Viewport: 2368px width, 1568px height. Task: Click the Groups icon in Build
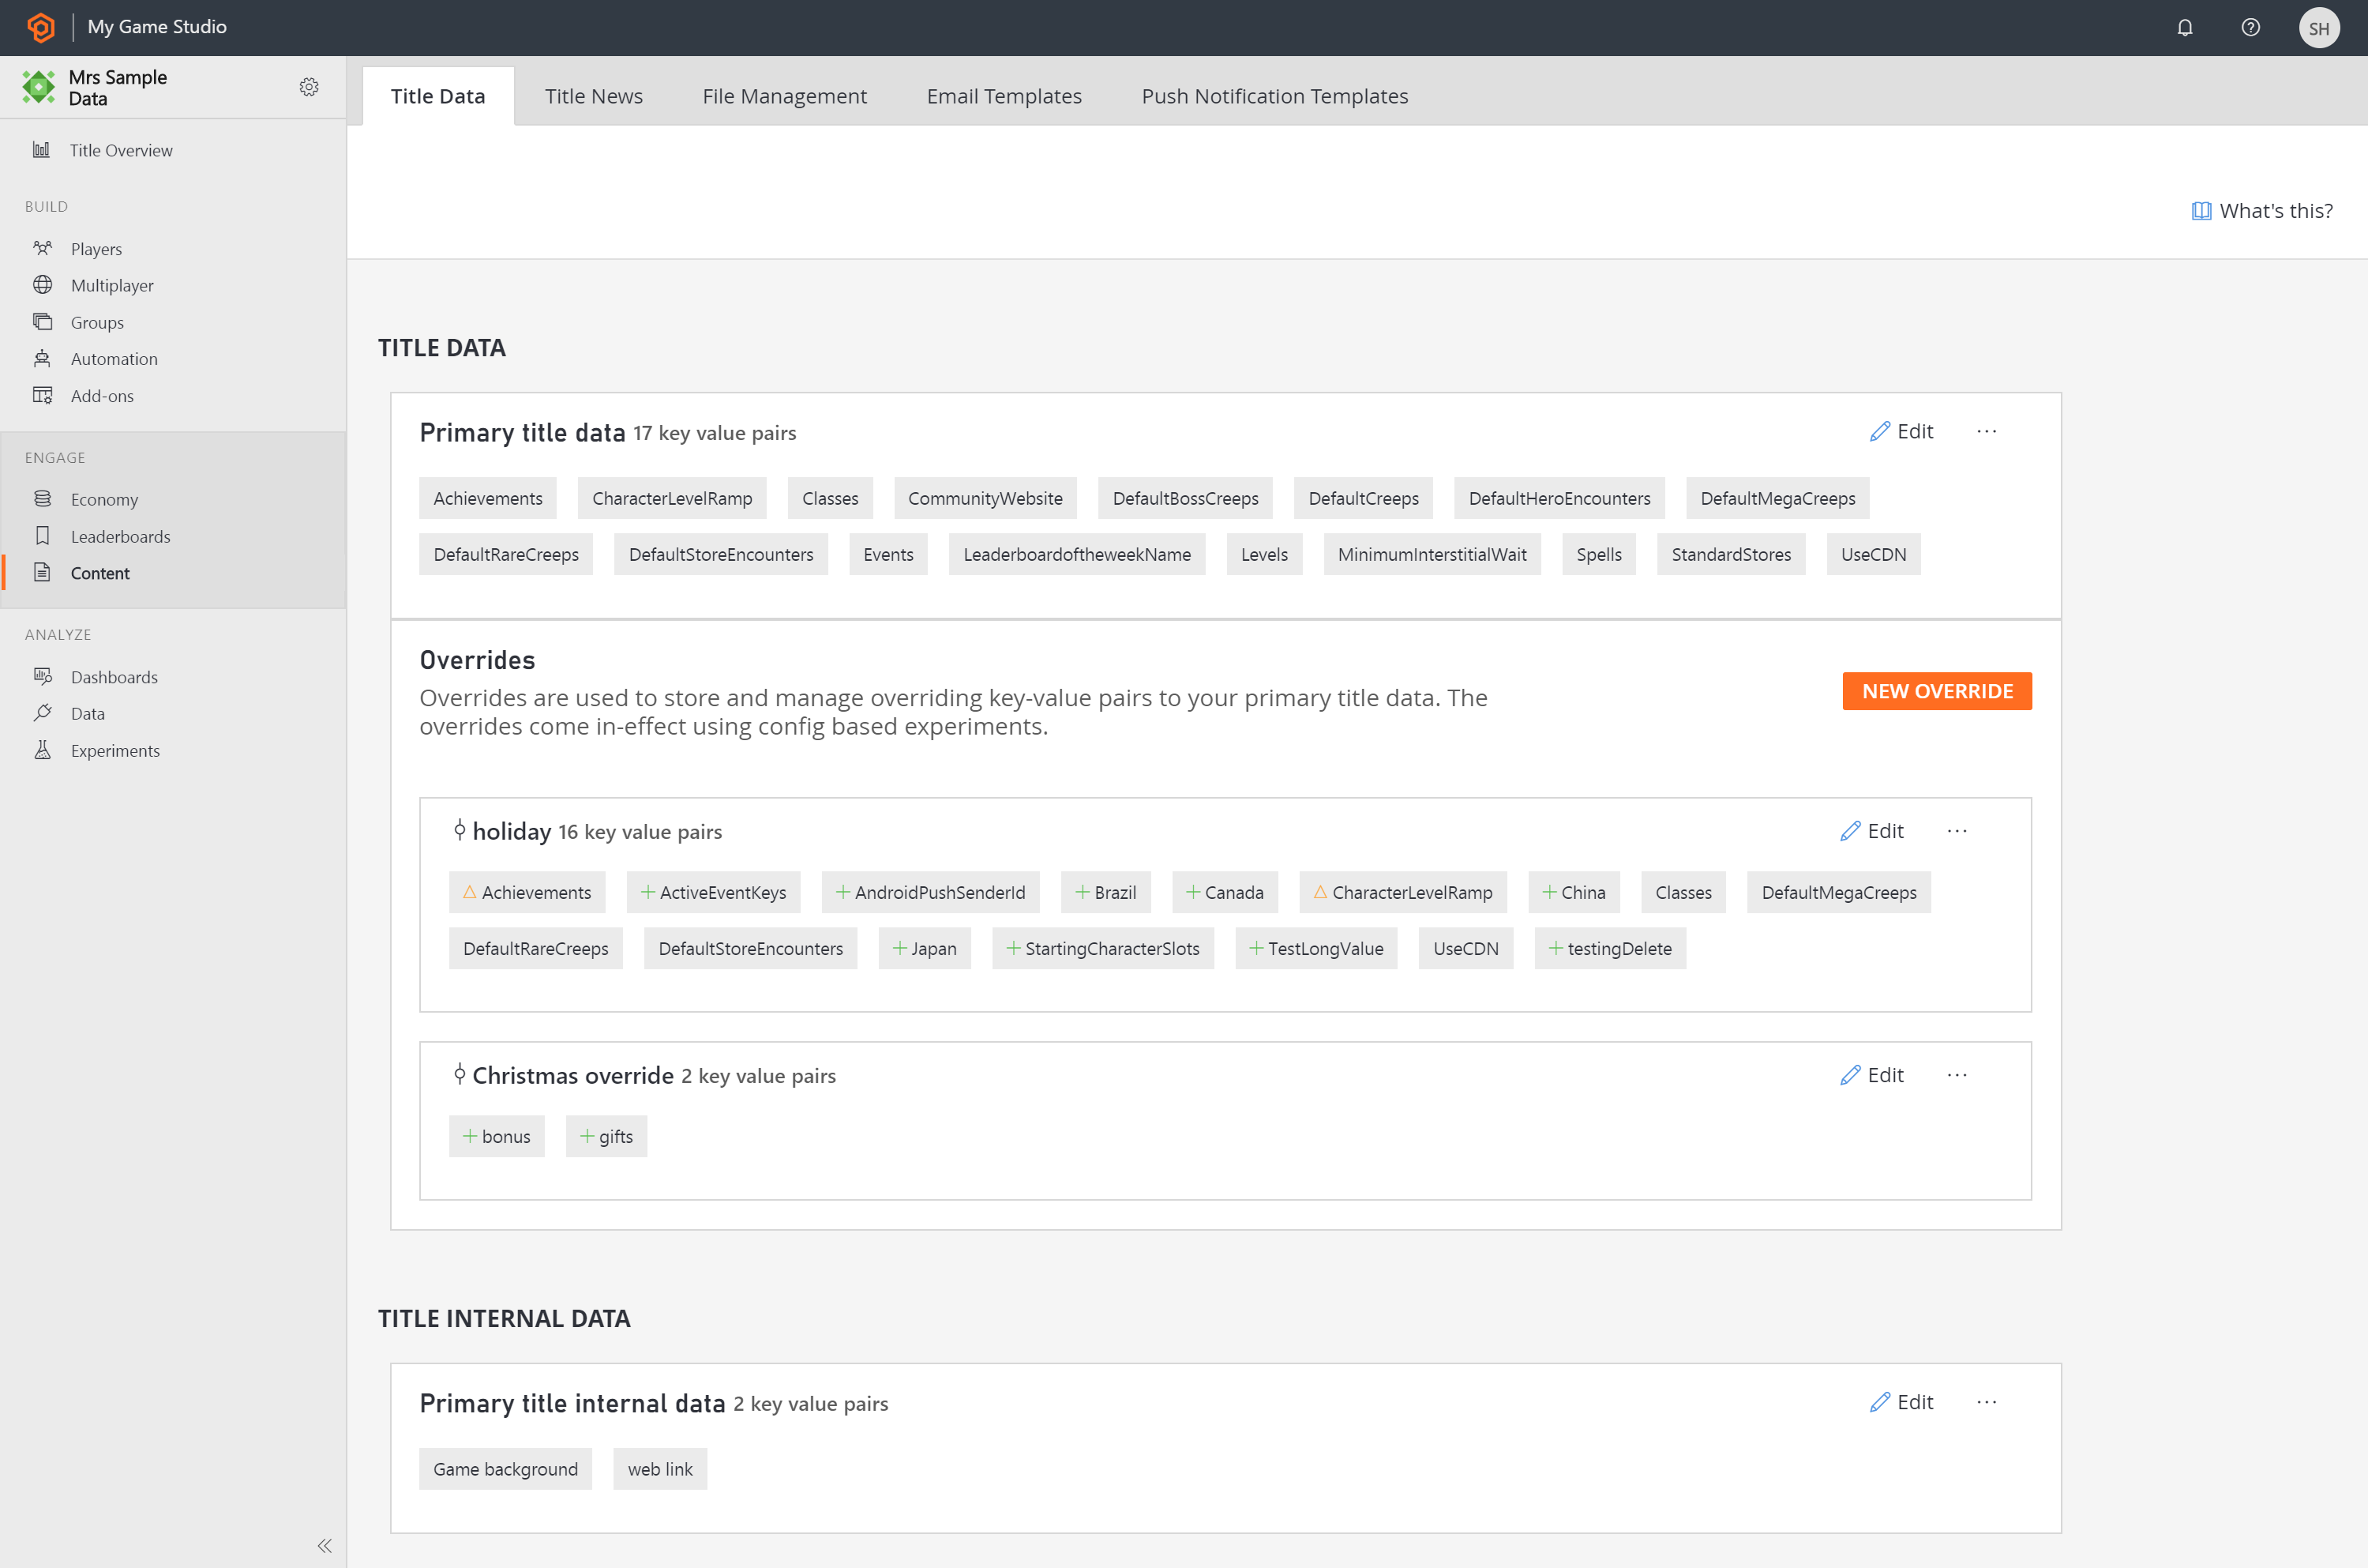coord(42,322)
